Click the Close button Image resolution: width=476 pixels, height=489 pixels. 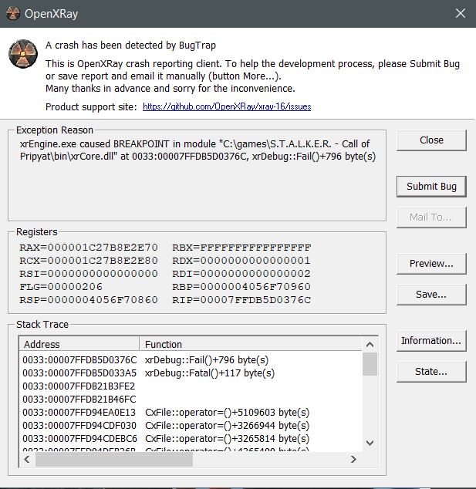pos(431,140)
